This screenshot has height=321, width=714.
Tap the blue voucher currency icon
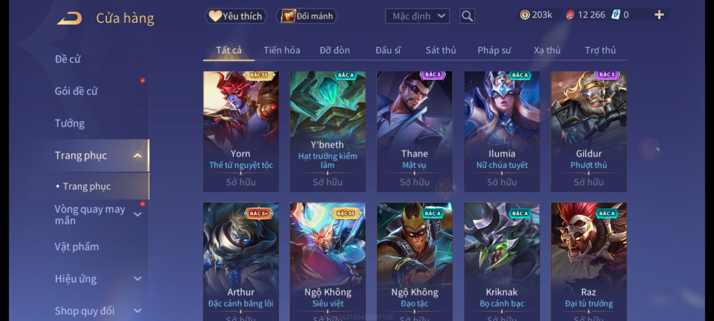tap(616, 15)
